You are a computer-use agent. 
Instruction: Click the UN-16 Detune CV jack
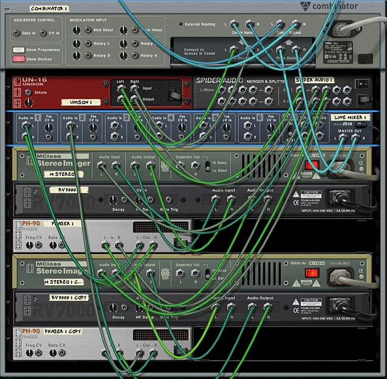(28, 92)
